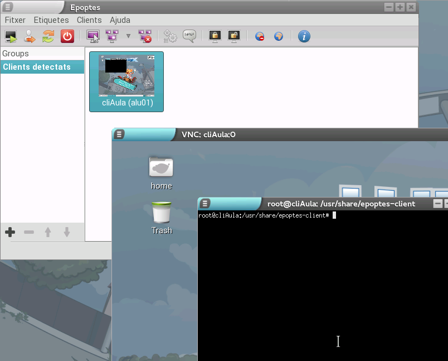
Task: Stop broadcasting with the red-X monitor icon
Action: [145, 37]
